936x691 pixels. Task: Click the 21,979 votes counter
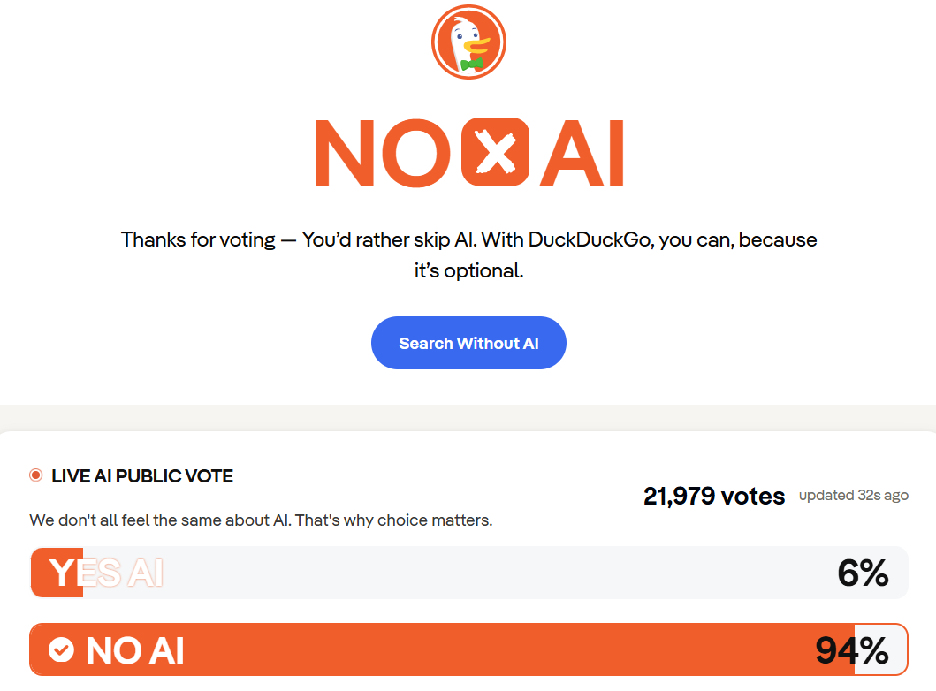pyautogui.click(x=714, y=497)
